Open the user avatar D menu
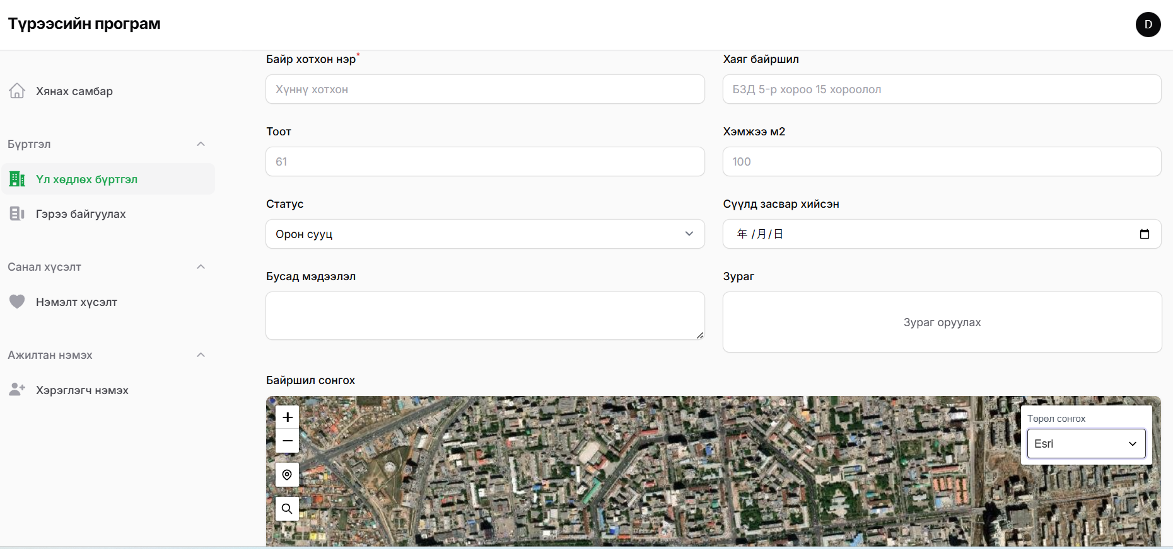The image size is (1173, 549). point(1148,25)
